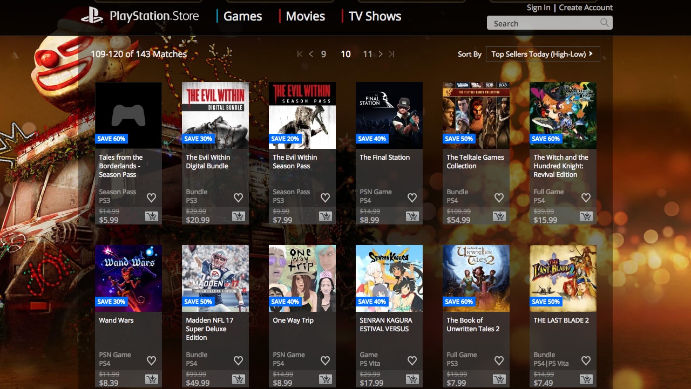
Task: Go to previous results page arrow
Action: tap(311, 54)
